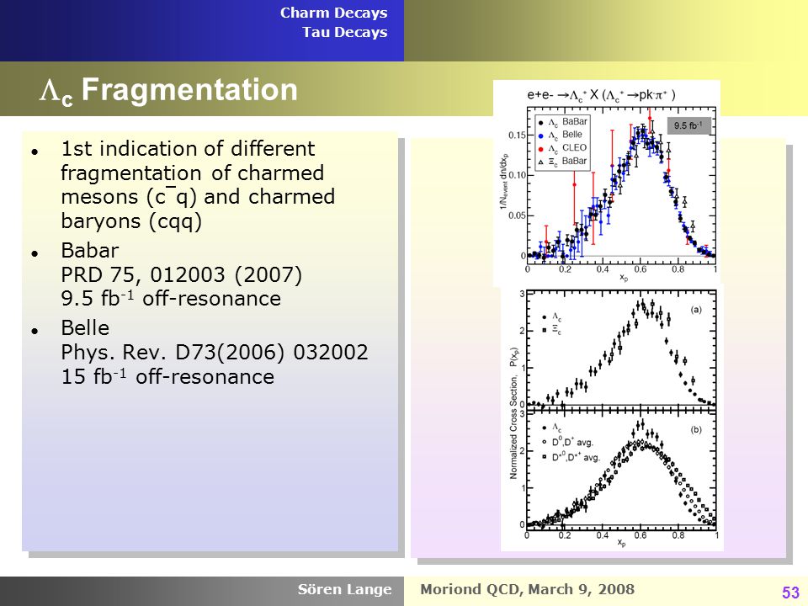This screenshot has height=606, width=808.
Task: Click the reference 'PRD 75, 012003 (2007)'
Action: point(182,274)
